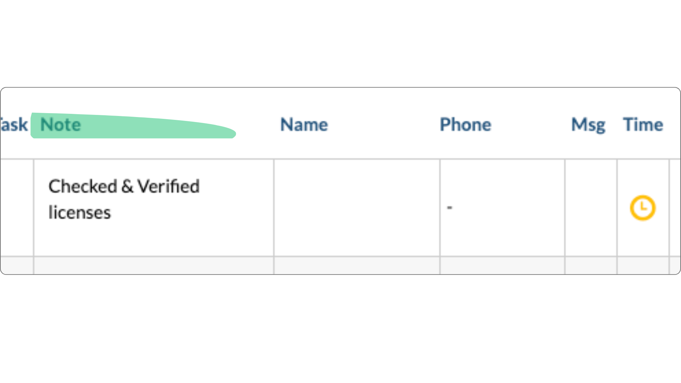The image size is (681, 383).
Task: Select the second row's Msg cell
Action: click(591, 266)
